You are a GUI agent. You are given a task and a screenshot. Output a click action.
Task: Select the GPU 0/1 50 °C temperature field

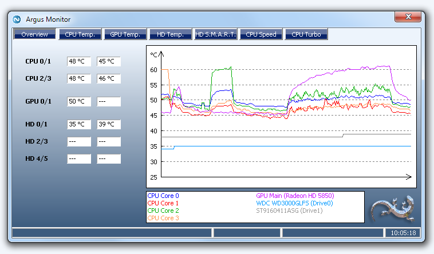point(79,101)
